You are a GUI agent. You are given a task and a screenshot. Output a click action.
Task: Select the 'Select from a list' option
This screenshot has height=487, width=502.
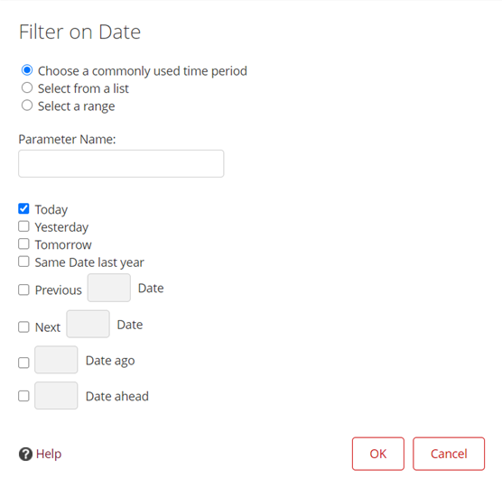pos(27,87)
